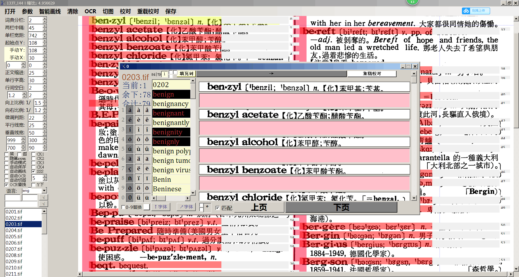The image size is (519, 277).
Task: Click the 填充词 button
Action: coord(187,74)
